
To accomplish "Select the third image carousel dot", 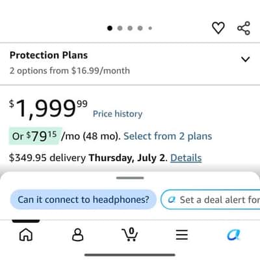I will pyautogui.click(x=130, y=28).
